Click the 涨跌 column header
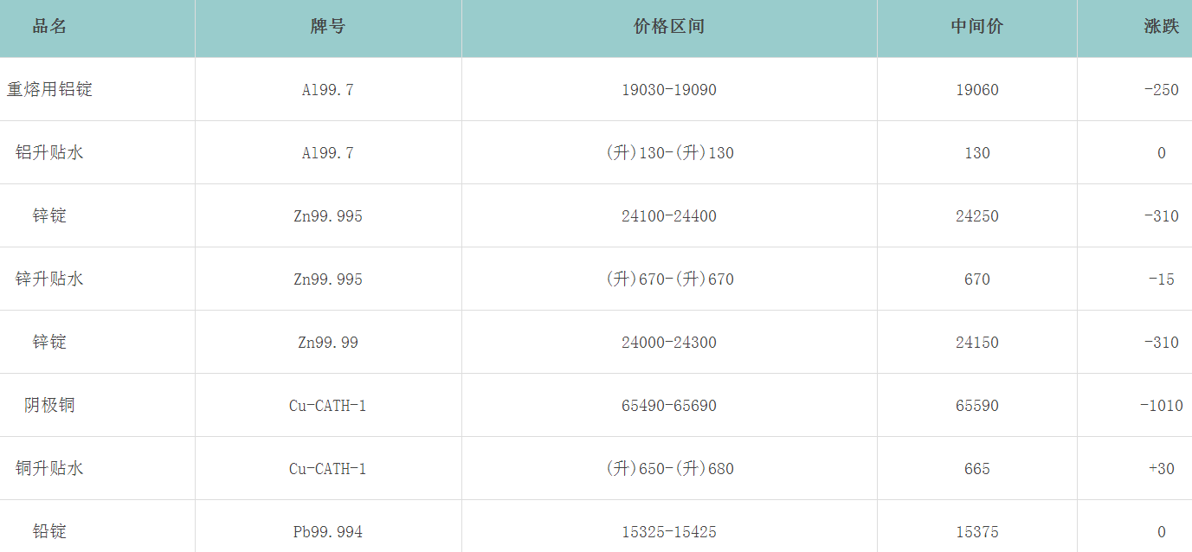1192x552 pixels. [1161, 27]
